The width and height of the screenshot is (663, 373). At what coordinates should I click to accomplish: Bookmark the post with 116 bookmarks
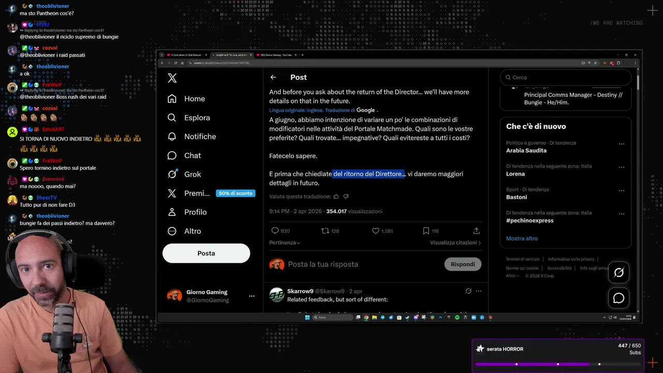[426, 231]
